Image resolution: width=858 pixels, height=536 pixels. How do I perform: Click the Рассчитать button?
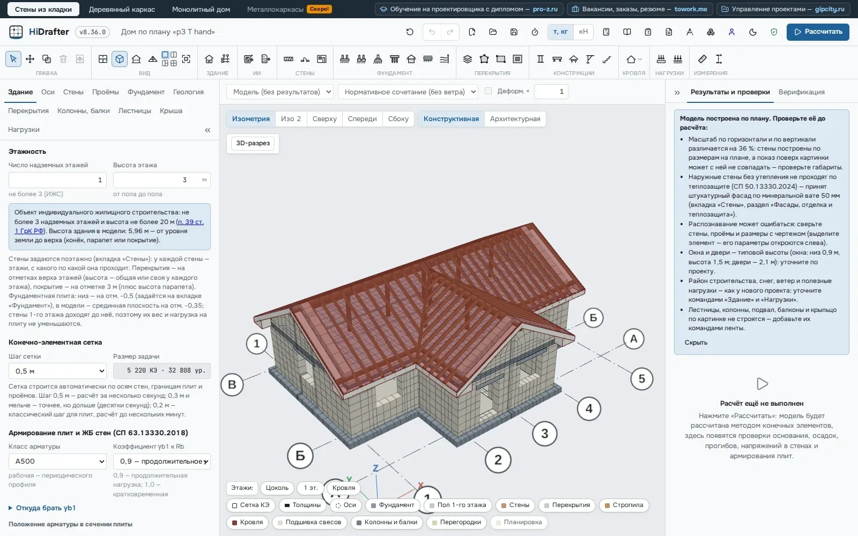click(818, 32)
